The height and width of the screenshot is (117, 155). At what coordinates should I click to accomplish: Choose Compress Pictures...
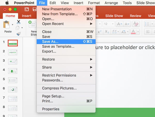point(66,88)
